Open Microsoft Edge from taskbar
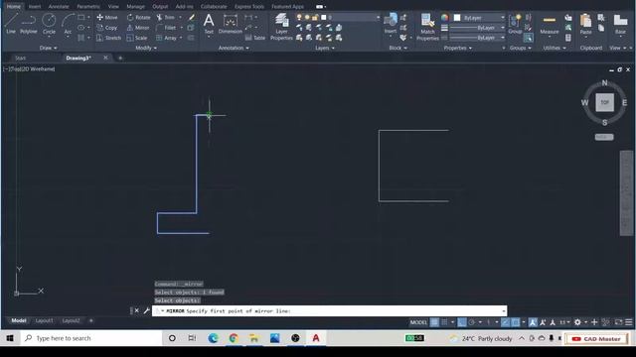The image size is (636, 357). pos(213,338)
